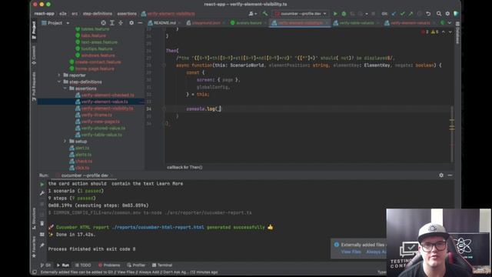
Task: Hide the Run panel with the minus icon
Action: (450, 175)
